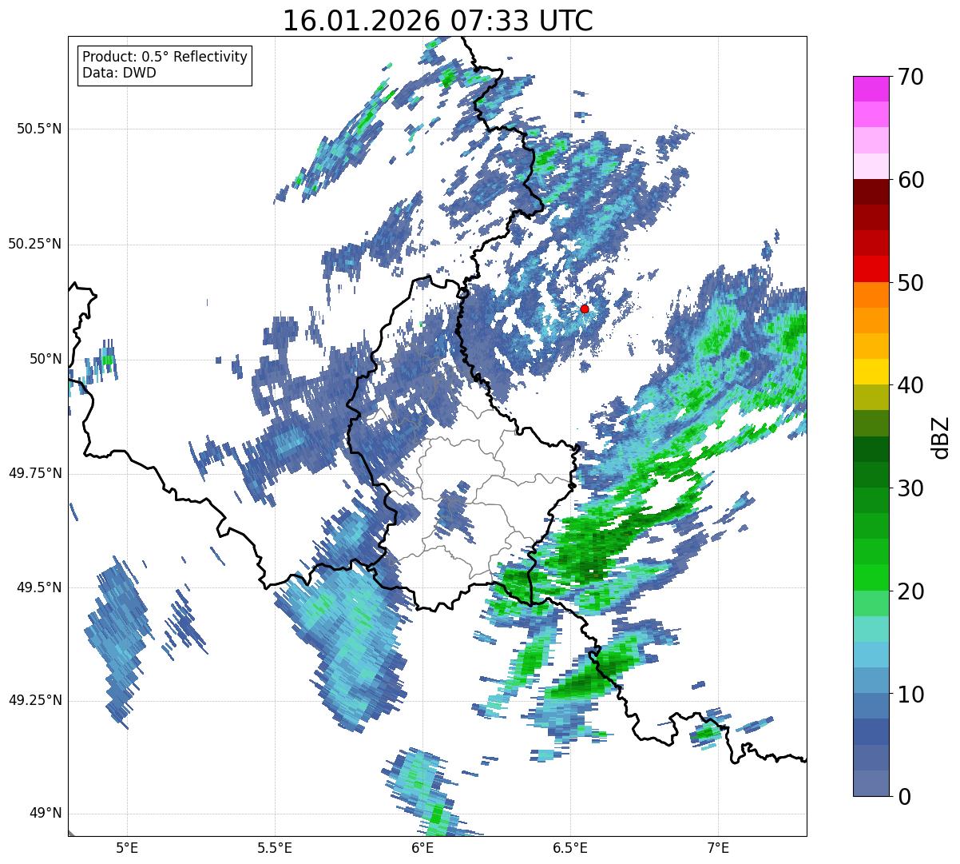Click the 49.25°N latitude label
This screenshot has height=864, width=960.
35,701
